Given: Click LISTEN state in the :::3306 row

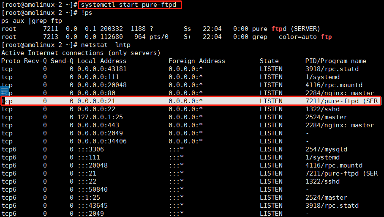Looking at the screenshot, I should pyautogui.click(x=271, y=150).
